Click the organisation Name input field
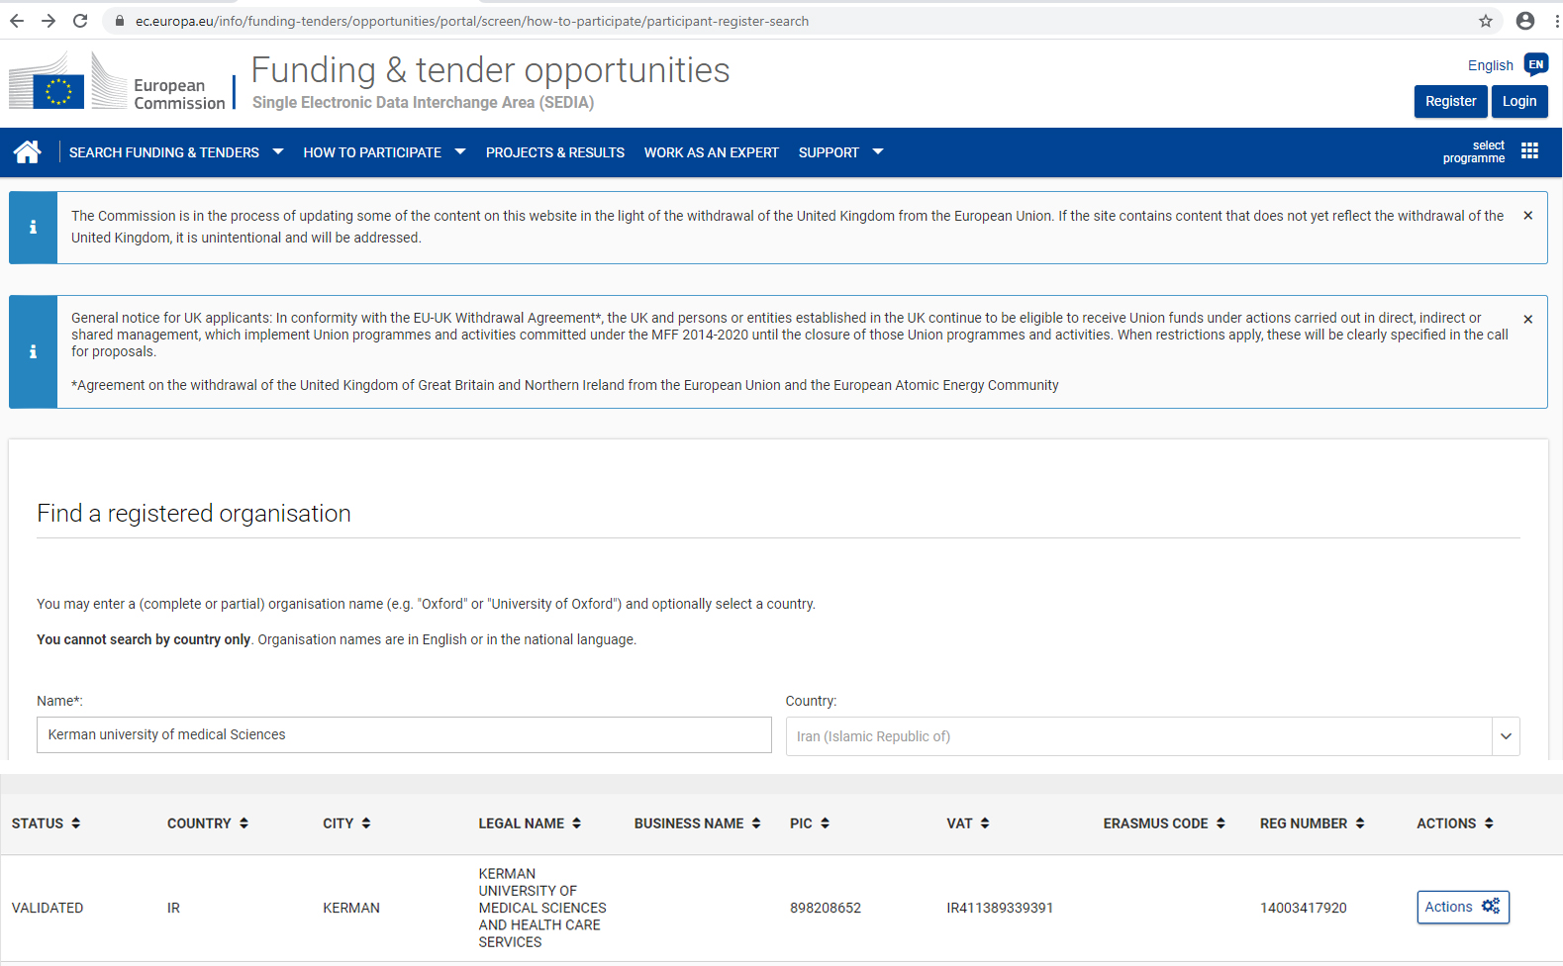Screen dimensions: 1563x966 [404, 735]
